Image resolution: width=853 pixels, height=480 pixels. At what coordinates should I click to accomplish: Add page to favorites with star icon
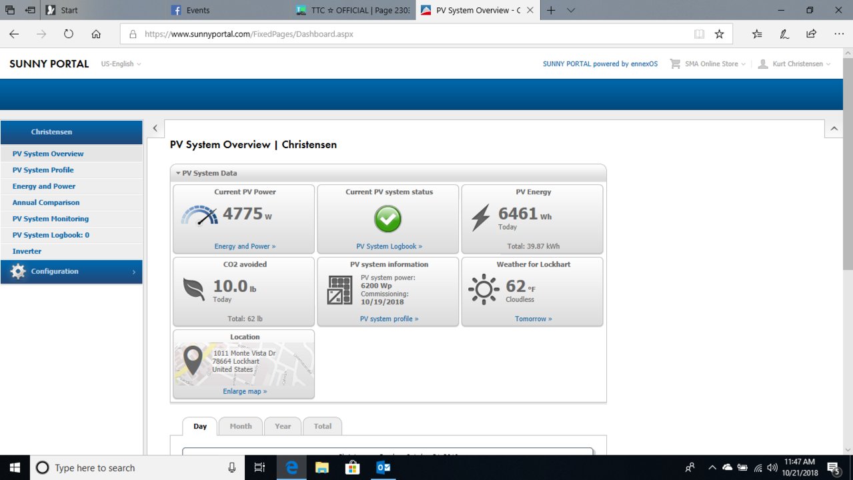(719, 34)
